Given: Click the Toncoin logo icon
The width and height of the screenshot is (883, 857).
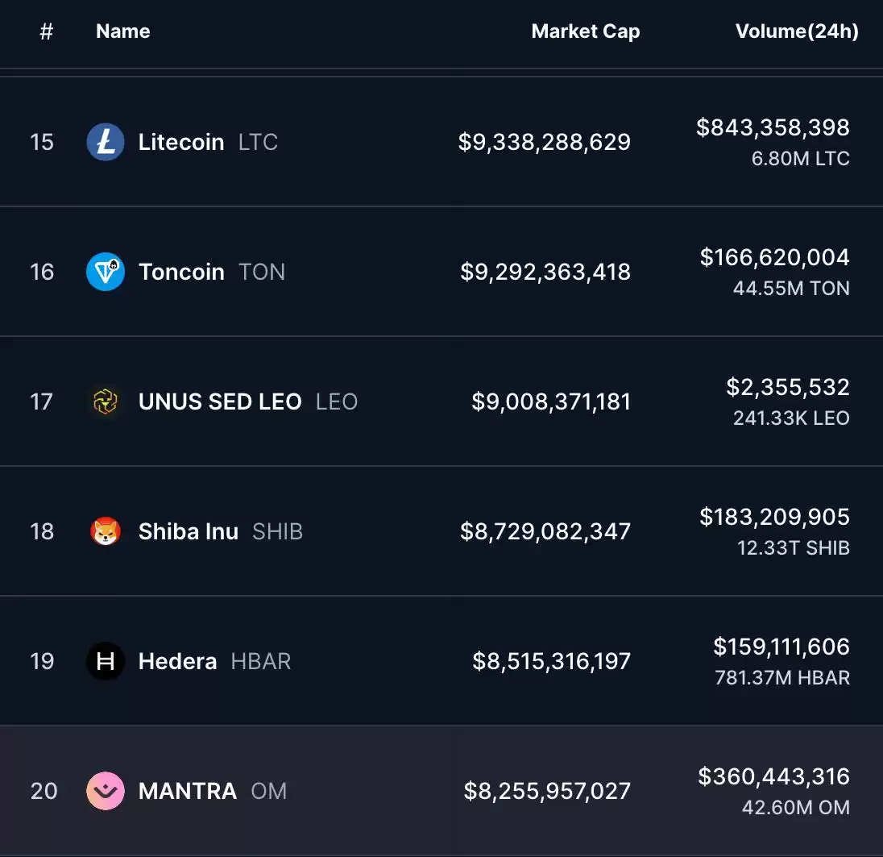Looking at the screenshot, I should click(106, 272).
